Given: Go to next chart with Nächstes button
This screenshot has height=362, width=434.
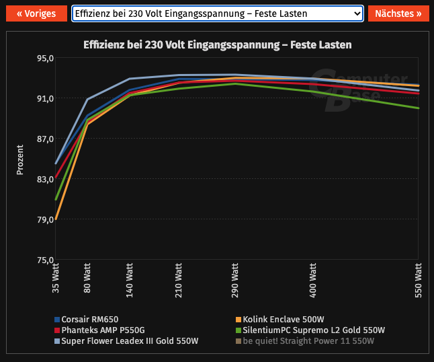Looking at the screenshot, I should (x=398, y=13).
